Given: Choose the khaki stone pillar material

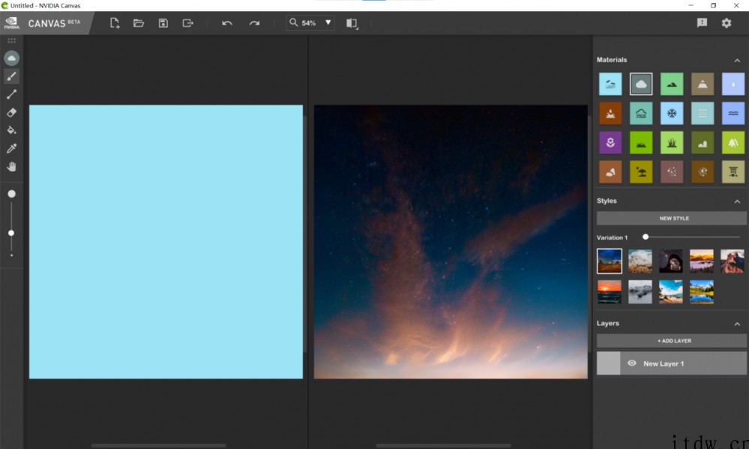Looking at the screenshot, I should tap(733, 172).
